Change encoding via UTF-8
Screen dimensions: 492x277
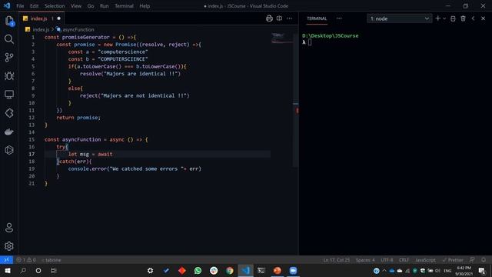click(x=387, y=260)
